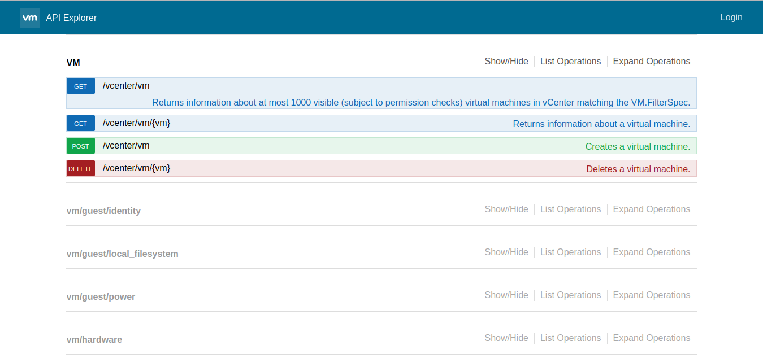Toggle Show/Hide on the VM section
Viewport: 763px width, 358px height.
coord(506,61)
